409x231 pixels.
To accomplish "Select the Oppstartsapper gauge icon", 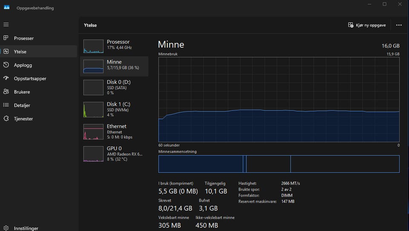I will [x=6, y=78].
